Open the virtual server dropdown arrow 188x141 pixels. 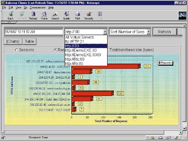(105, 32)
